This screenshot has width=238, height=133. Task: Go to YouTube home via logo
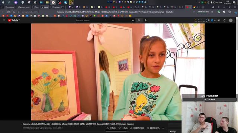[x=13, y=20]
